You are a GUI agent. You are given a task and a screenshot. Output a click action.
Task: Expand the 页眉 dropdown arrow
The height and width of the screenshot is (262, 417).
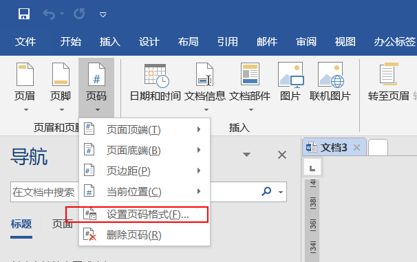tap(25, 110)
